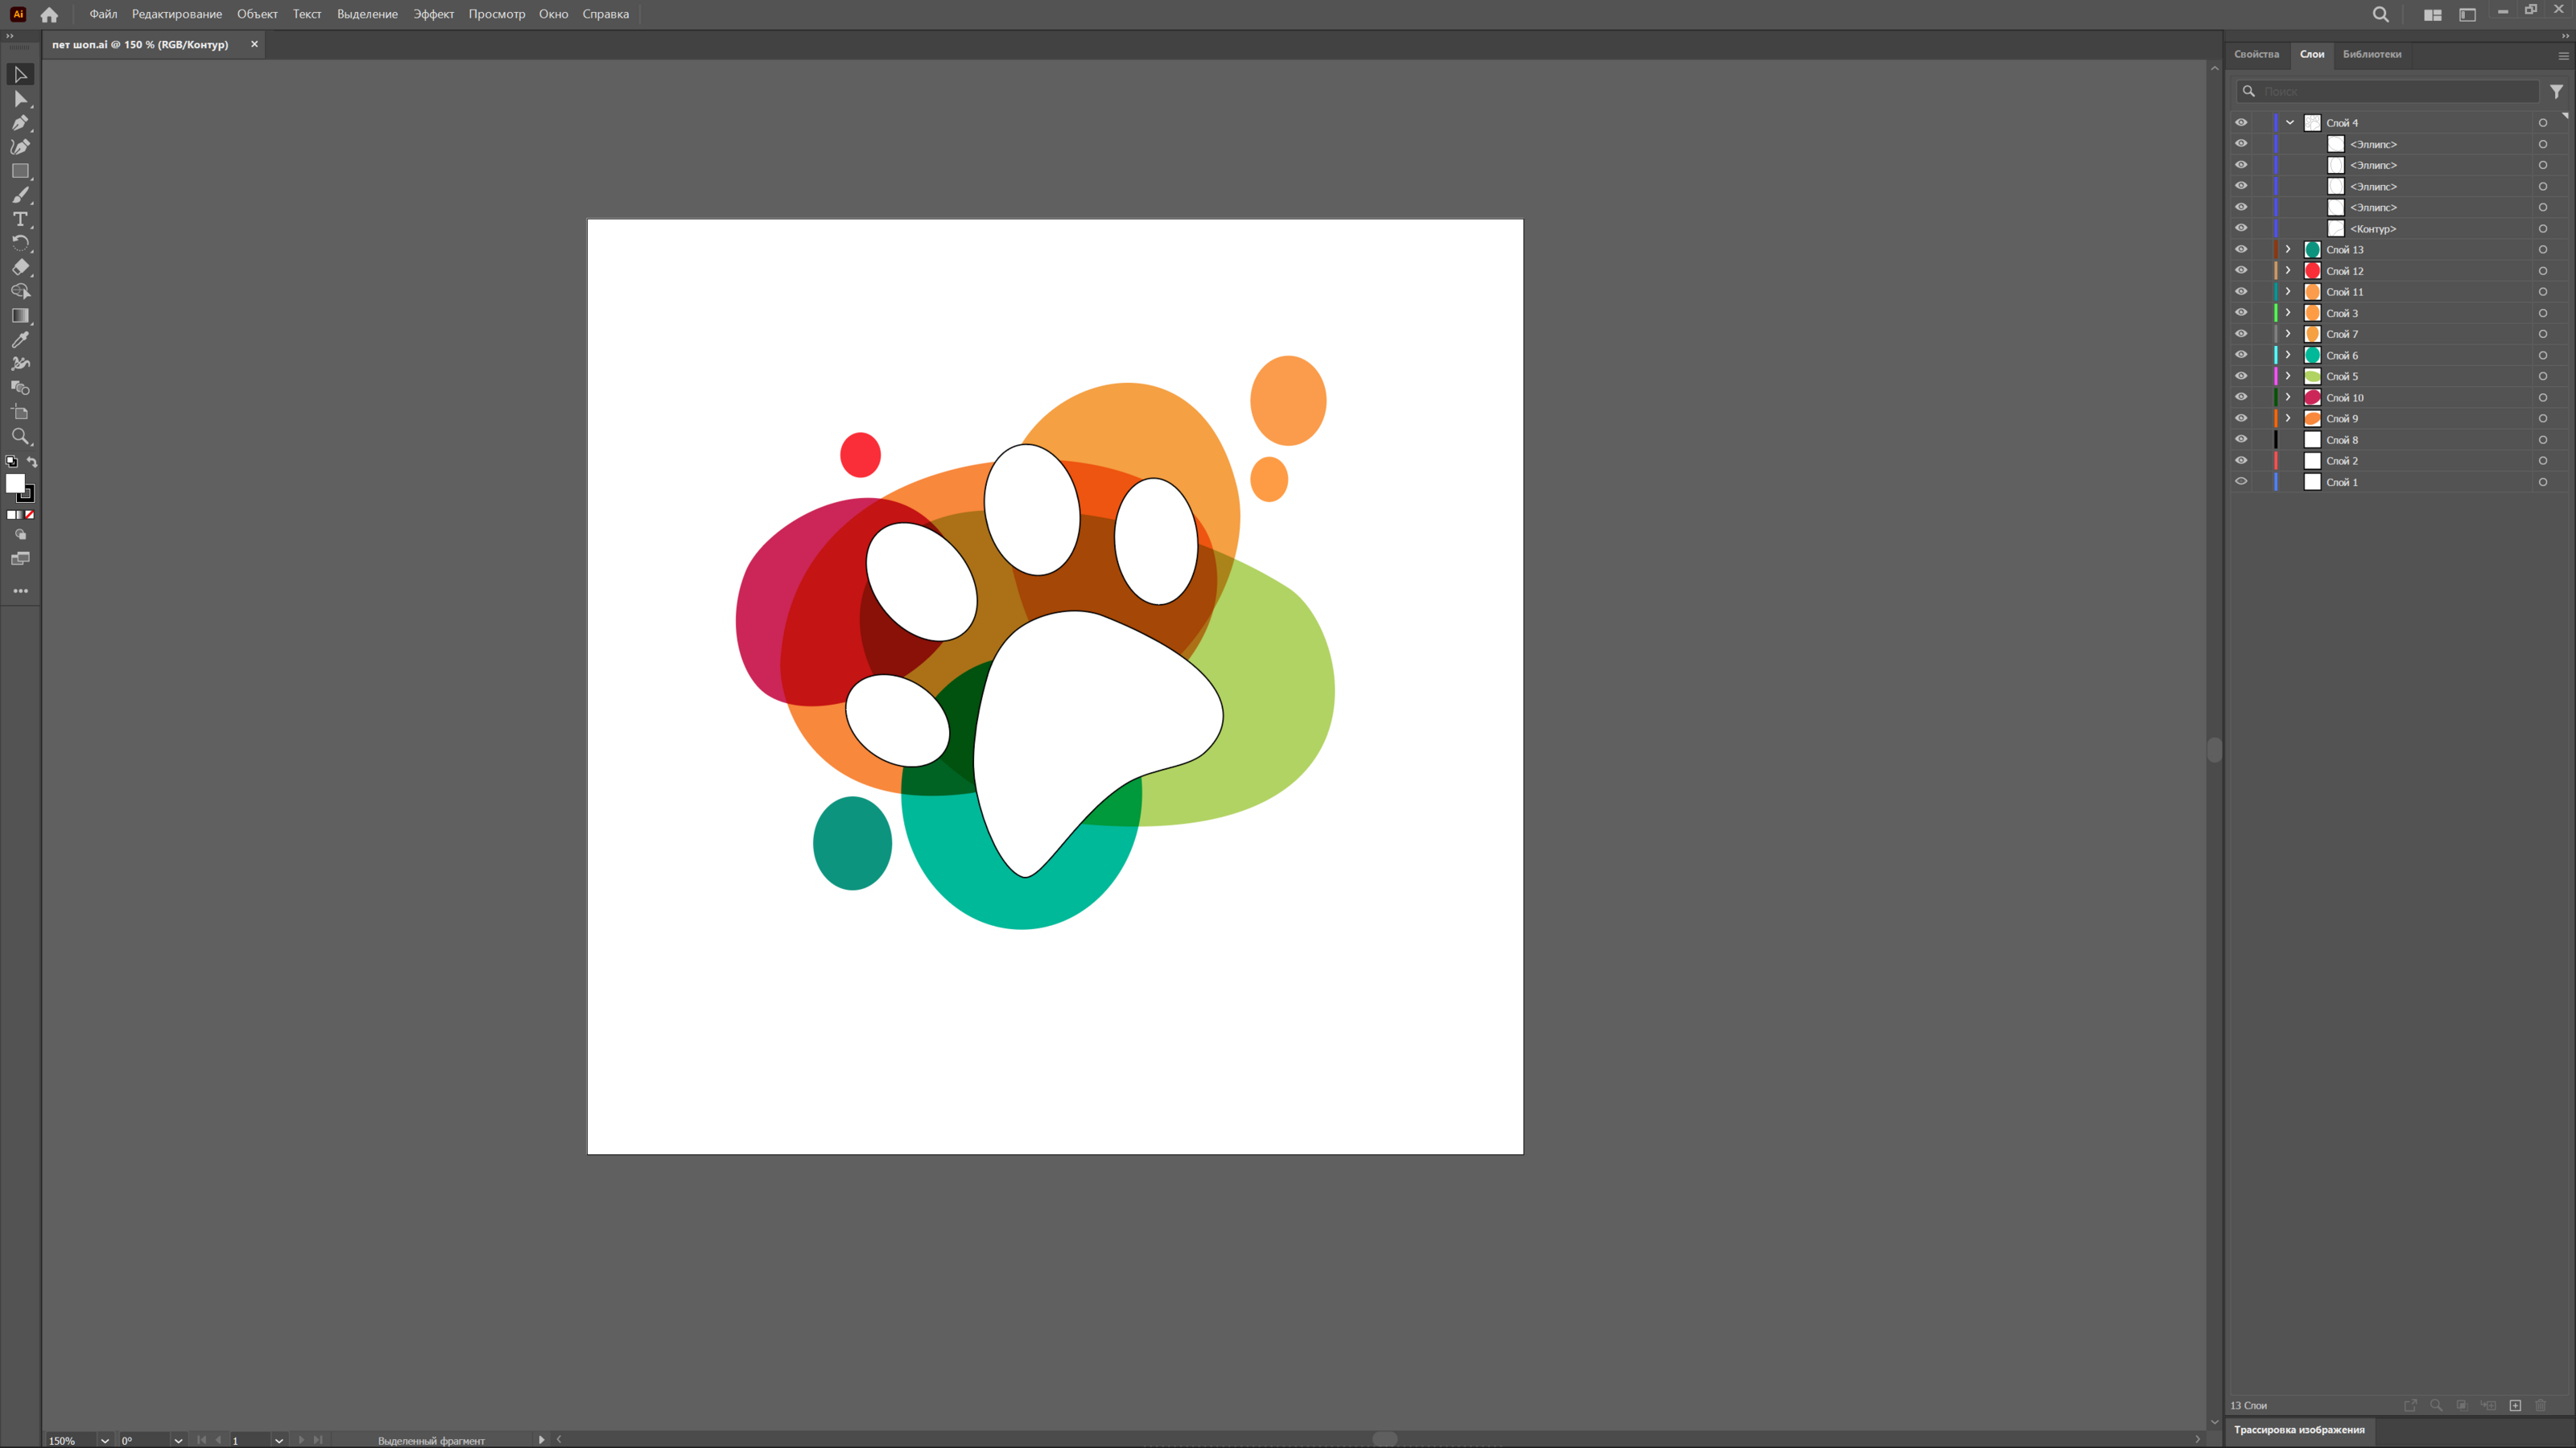Open the Эффект menu
The image size is (2576, 1448).
pos(433,14)
